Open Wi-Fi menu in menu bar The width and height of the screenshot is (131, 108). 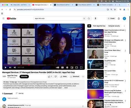click(102, 1)
